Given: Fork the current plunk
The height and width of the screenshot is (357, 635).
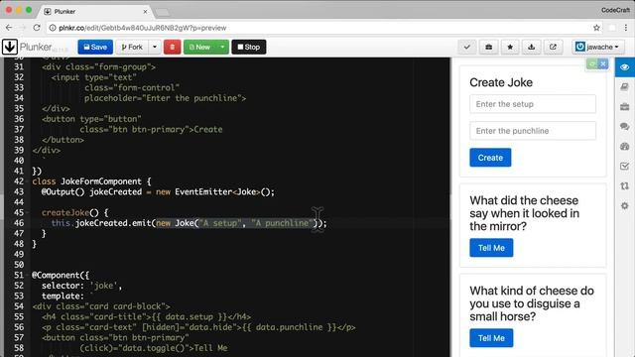Looking at the screenshot, I should tap(132, 47).
